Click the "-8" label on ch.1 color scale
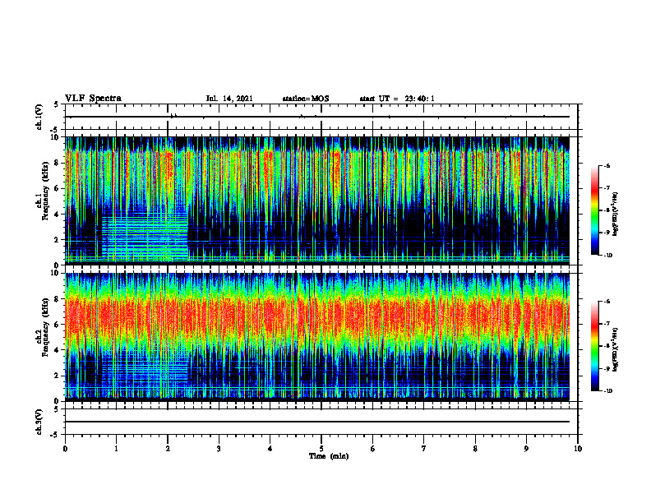Image resolution: width=651 pixels, height=503 pixels. click(607, 210)
